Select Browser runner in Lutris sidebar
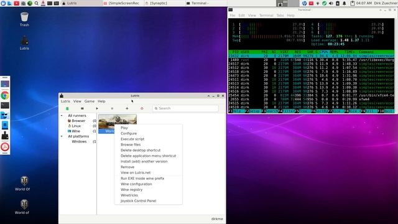The height and width of the screenshot is (224, 398). click(x=78, y=121)
